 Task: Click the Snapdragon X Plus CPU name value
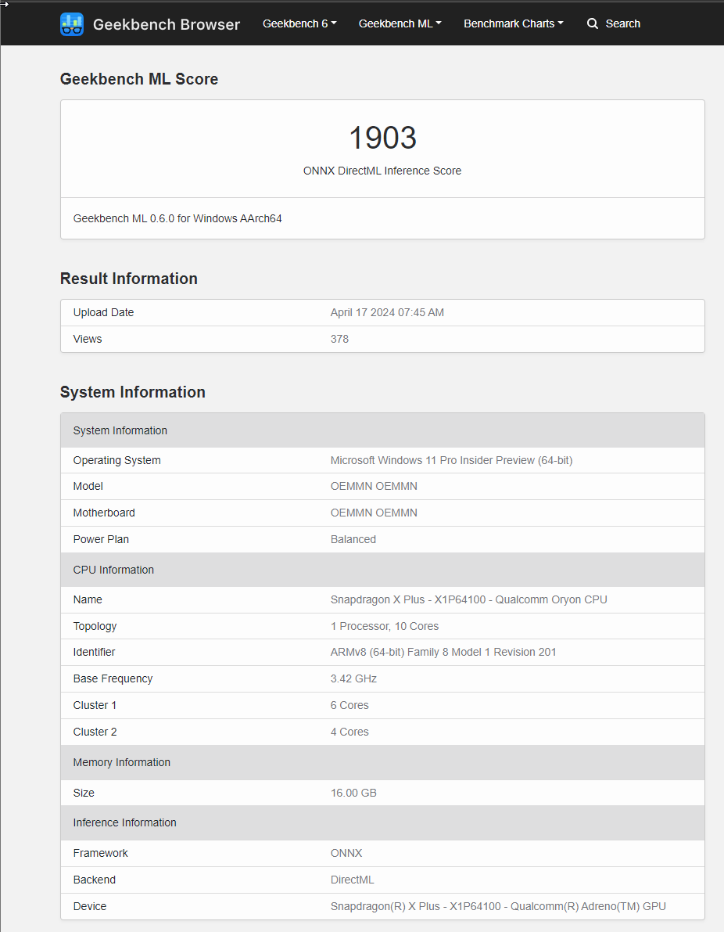[x=468, y=599]
